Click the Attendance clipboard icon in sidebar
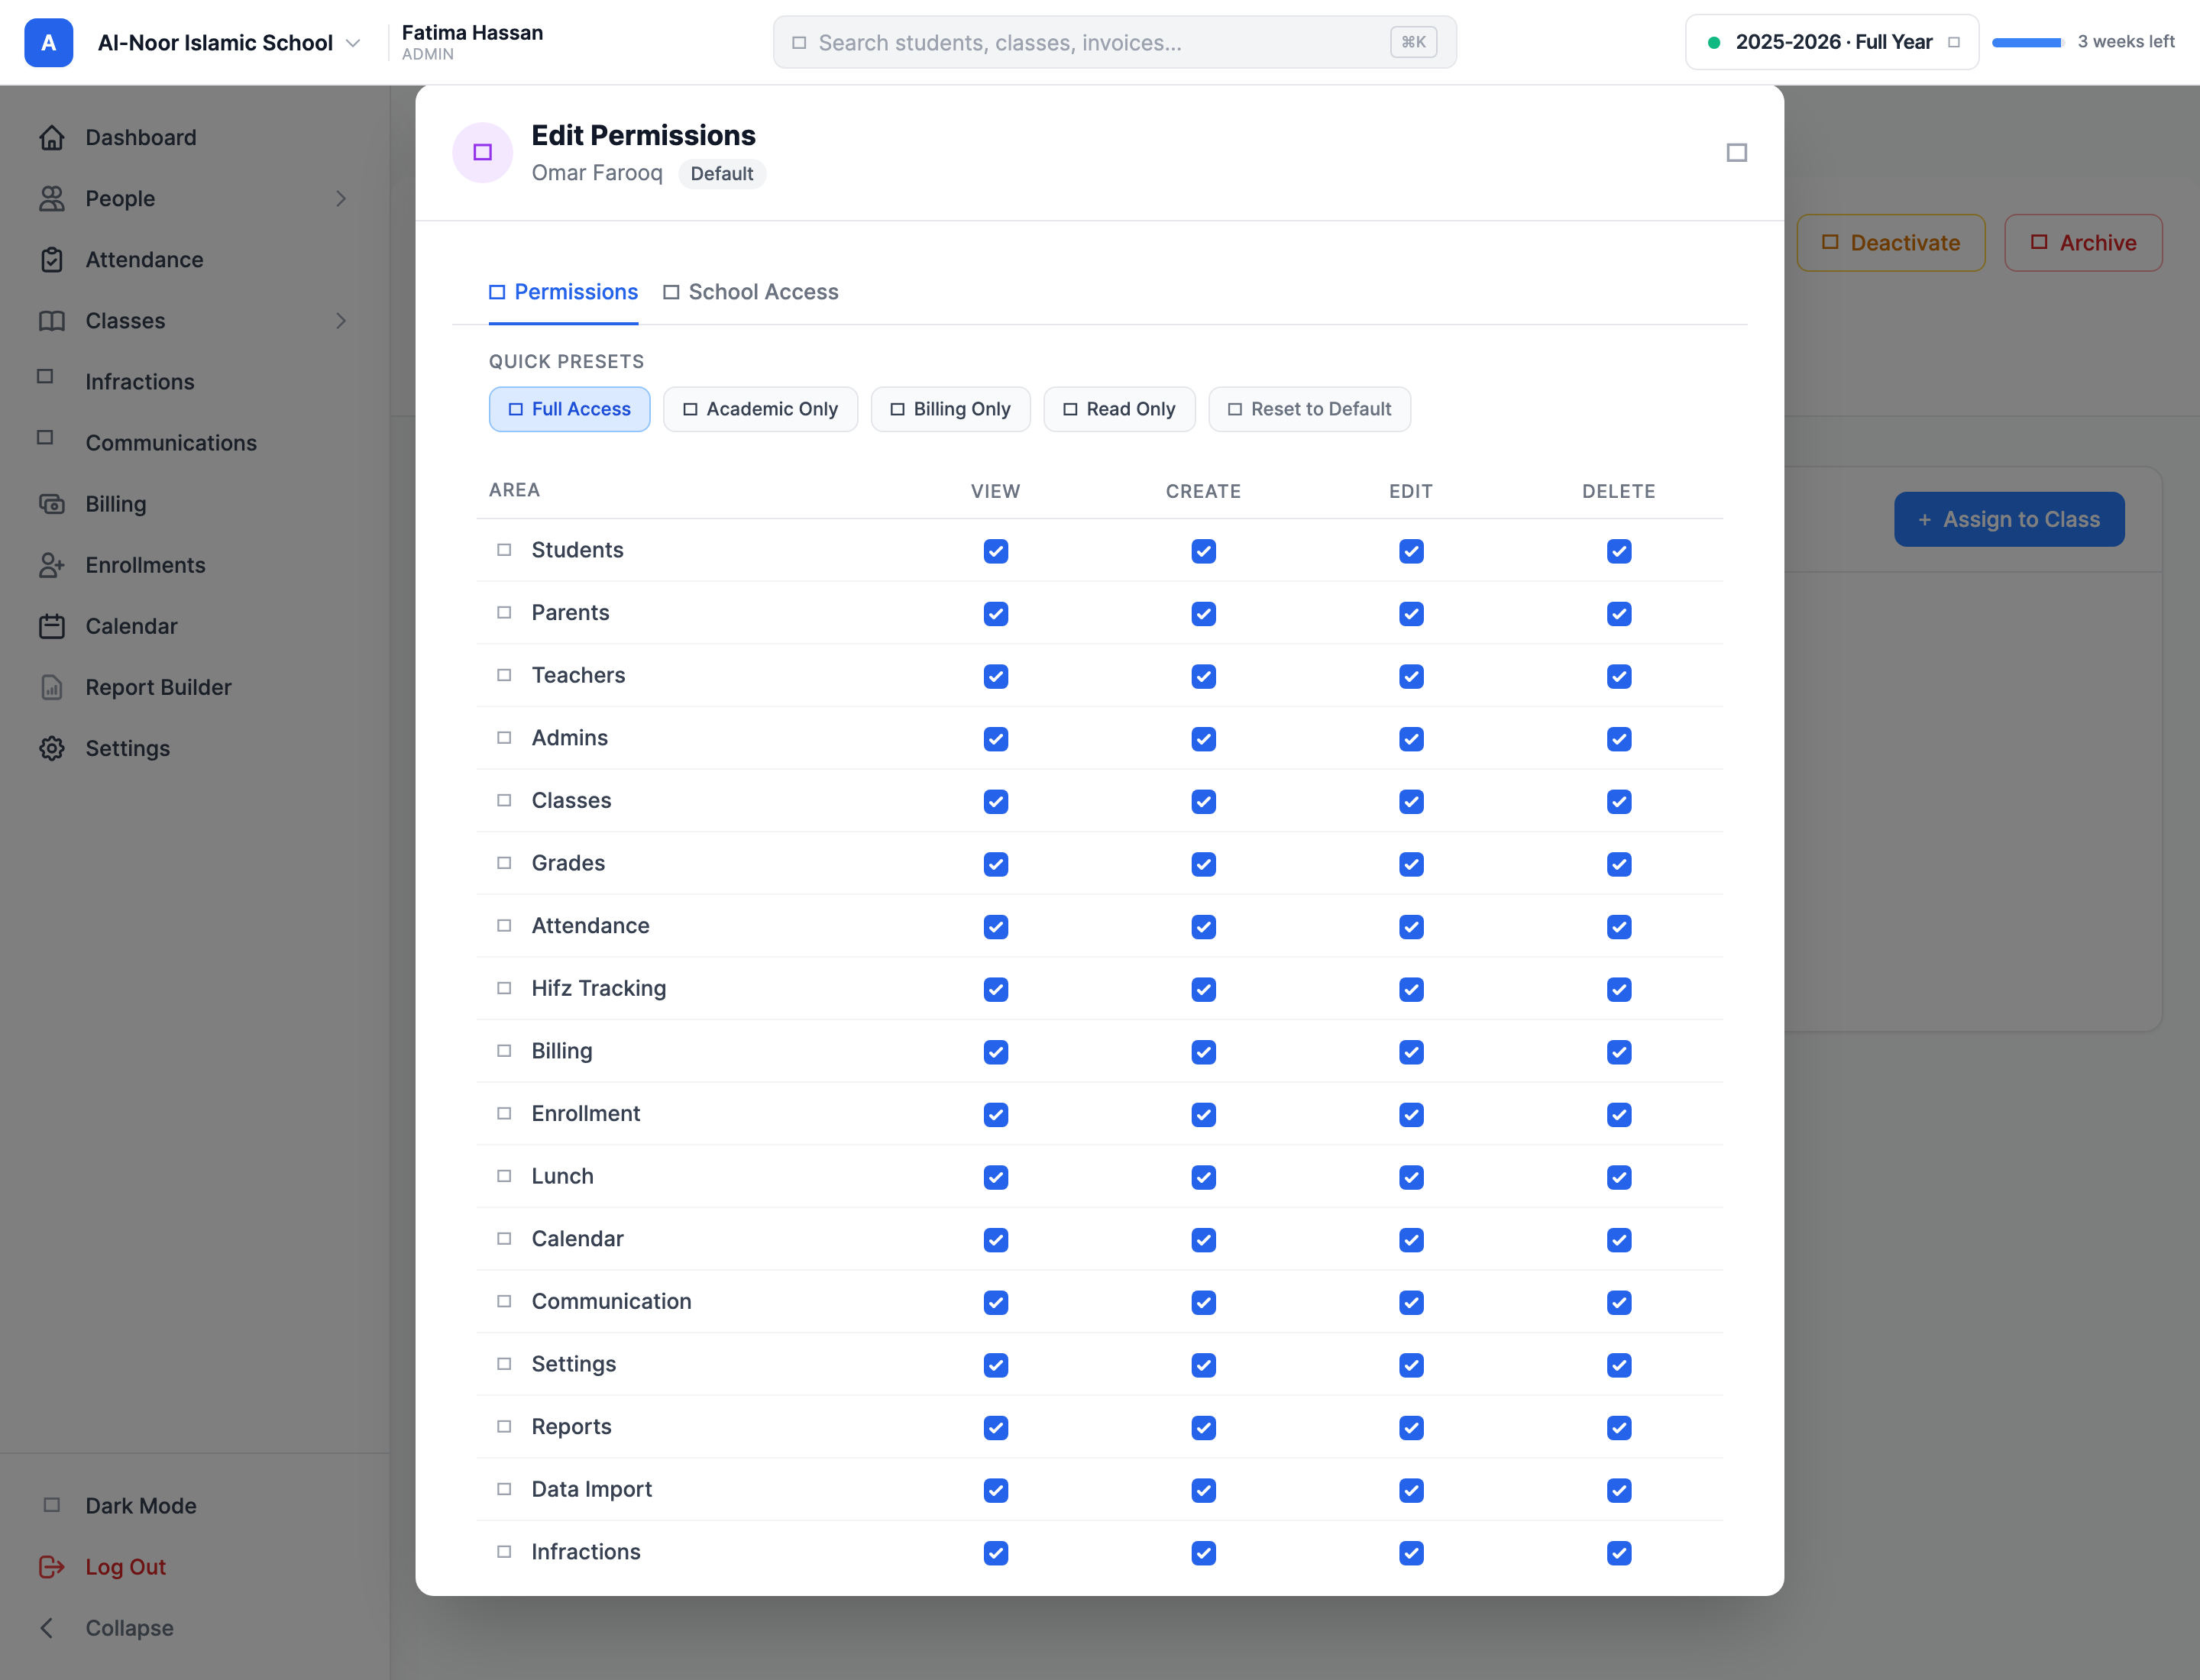This screenshot has width=2200, height=1680. point(52,260)
